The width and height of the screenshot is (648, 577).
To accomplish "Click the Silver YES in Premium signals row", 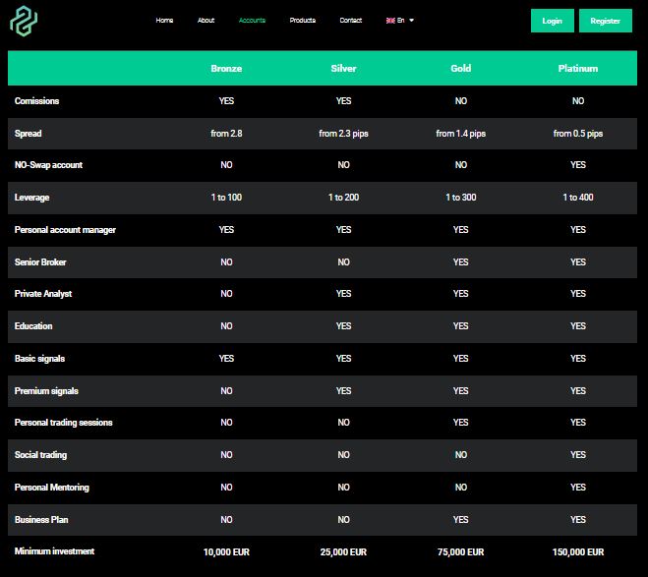I will (x=343, y=391).
